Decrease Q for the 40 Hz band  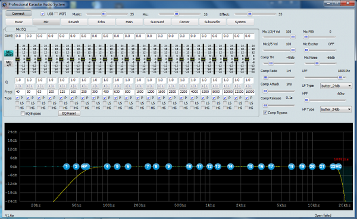tap(17, 86)
